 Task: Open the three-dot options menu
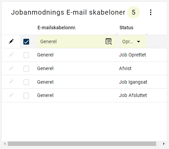[x=151, y=12]
